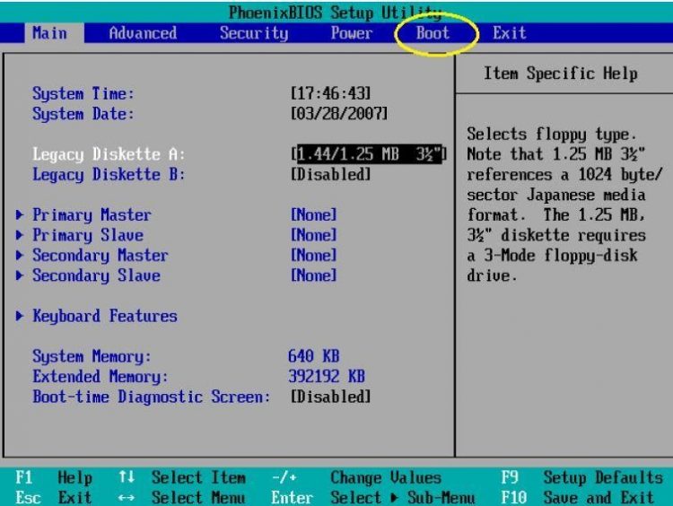Viewport: 673px width, 506px height.
Task: Select the Boot menu tab
Action: [433, 33]
